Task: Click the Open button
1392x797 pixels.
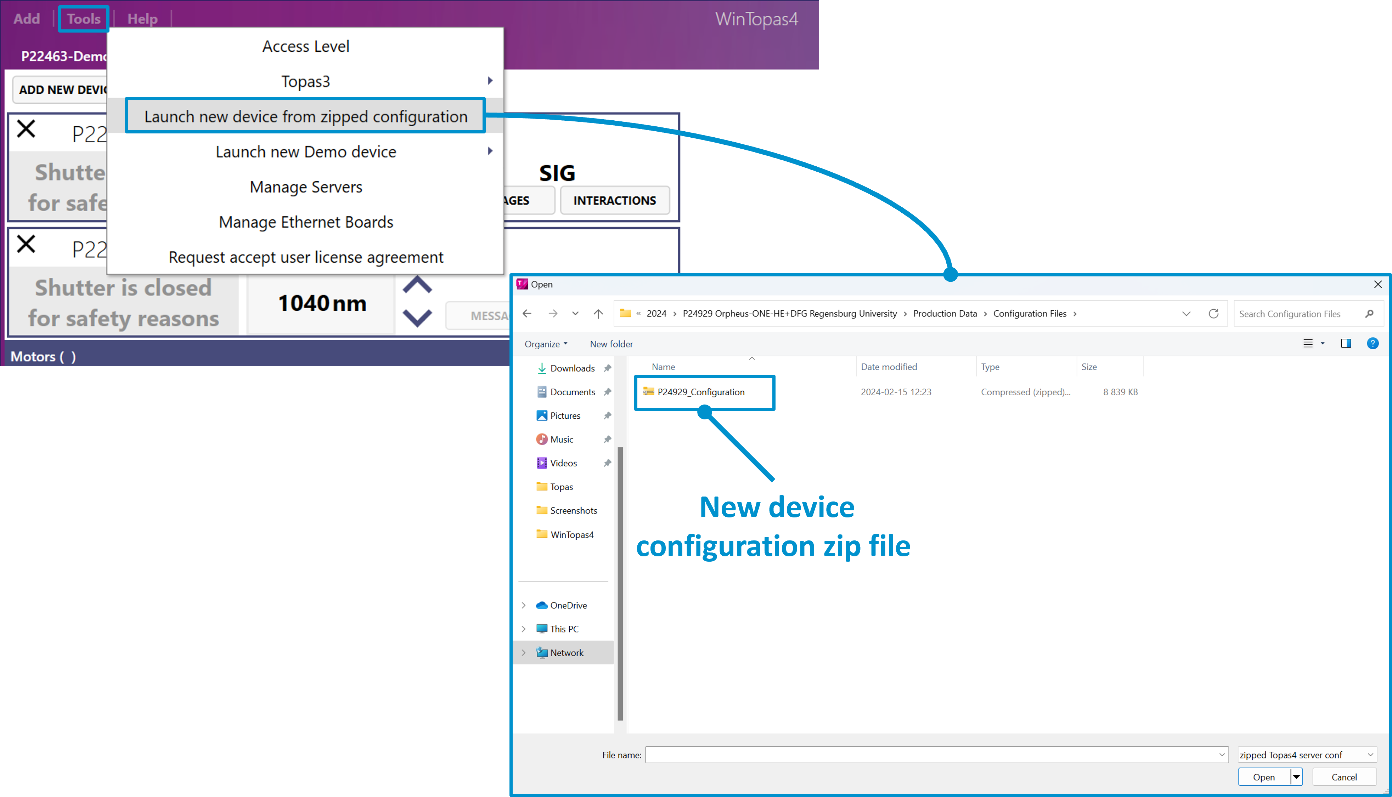Action: click(1264, 777)
